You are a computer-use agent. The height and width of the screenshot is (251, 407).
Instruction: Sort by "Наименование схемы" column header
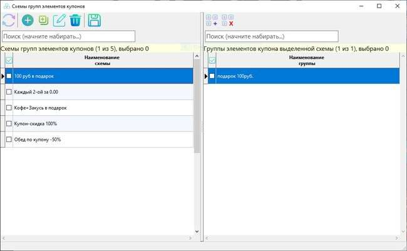101,60
